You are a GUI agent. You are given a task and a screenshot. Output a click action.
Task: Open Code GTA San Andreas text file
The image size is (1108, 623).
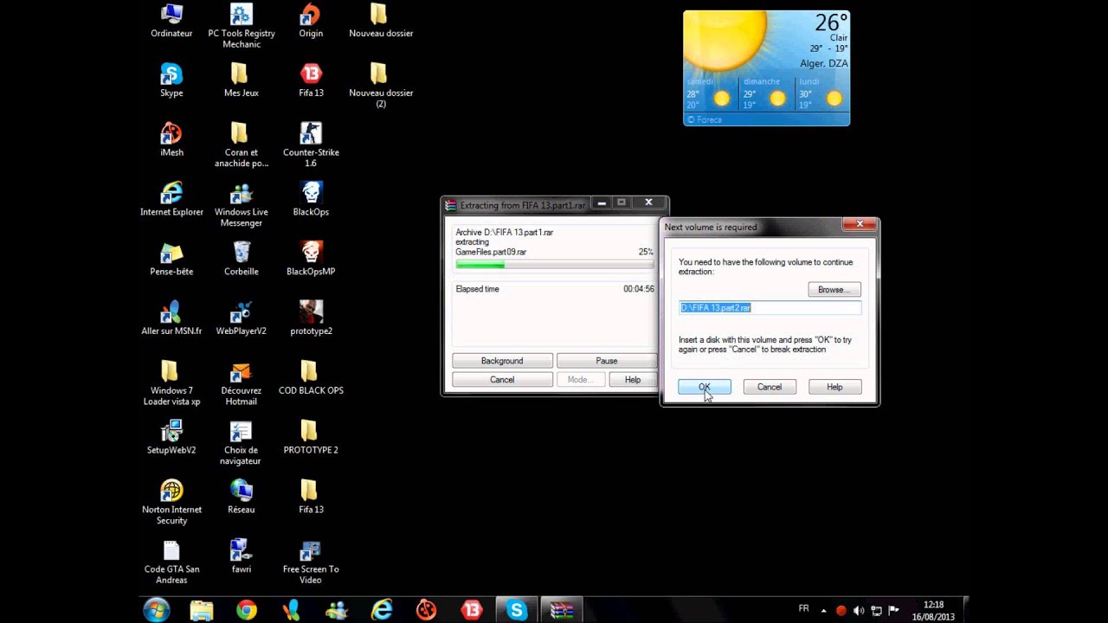pos(171,562)
